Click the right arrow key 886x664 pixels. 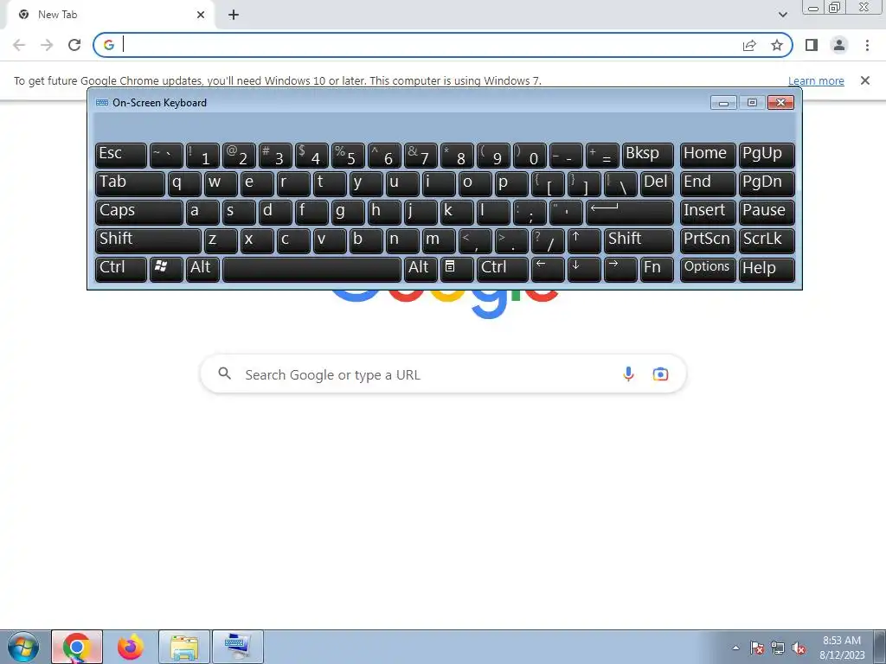pos(620,269)
